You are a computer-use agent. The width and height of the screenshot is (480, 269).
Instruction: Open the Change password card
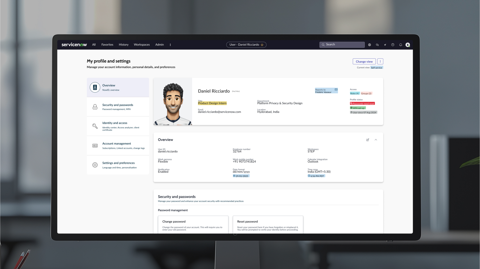193,225
